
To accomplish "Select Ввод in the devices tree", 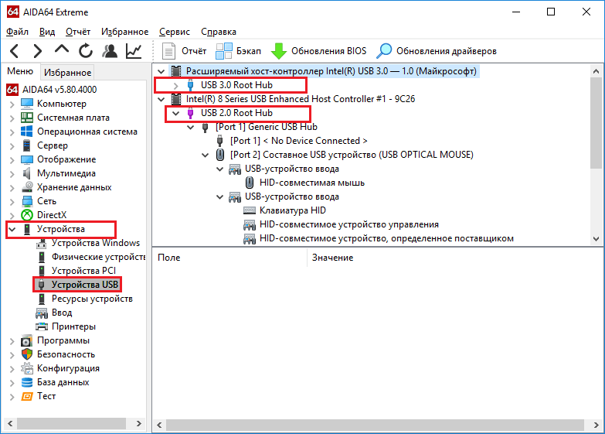I will (x=62, y=313).
